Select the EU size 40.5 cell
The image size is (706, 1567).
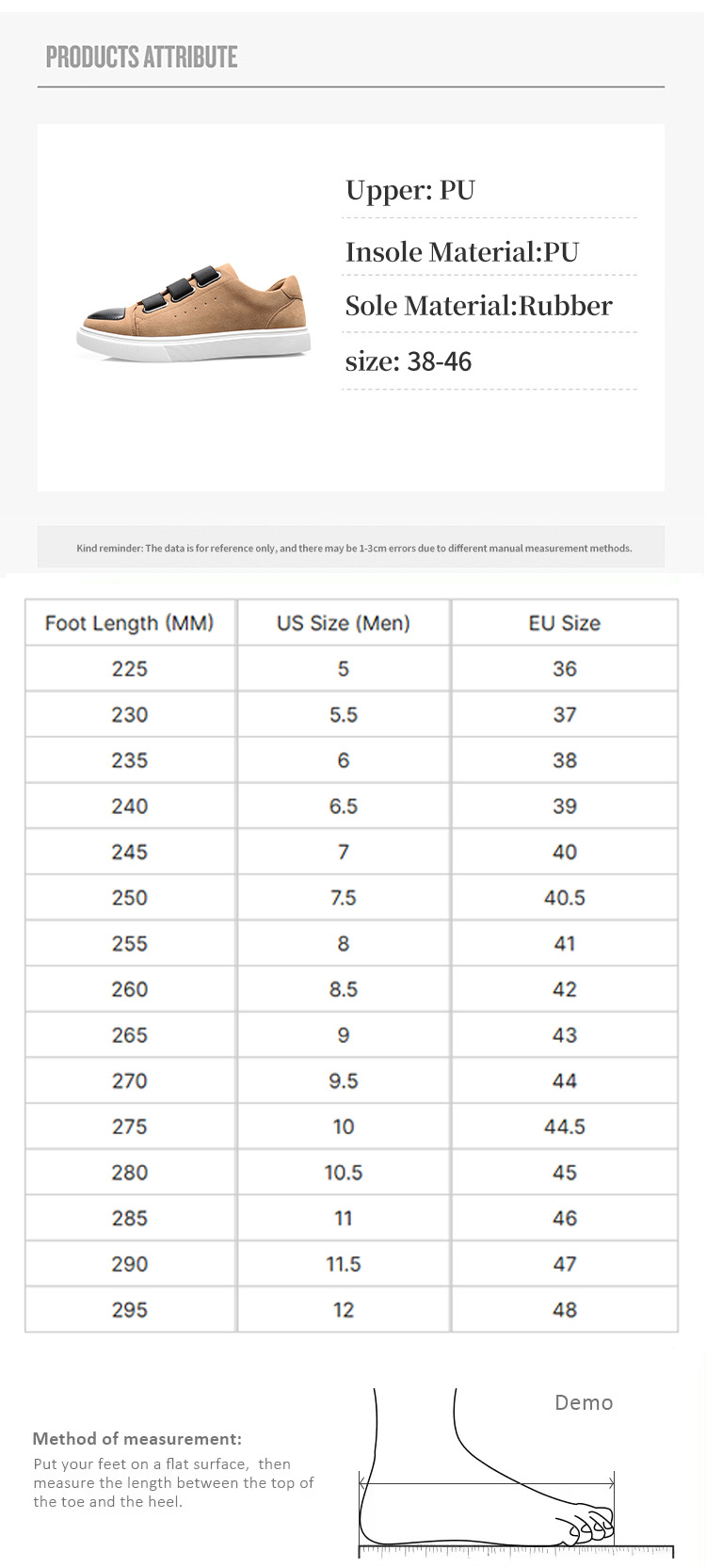(565, 898)
